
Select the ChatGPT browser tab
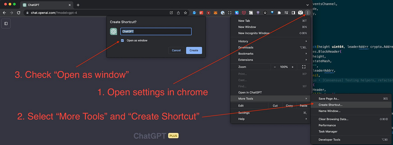pos(46,5)
